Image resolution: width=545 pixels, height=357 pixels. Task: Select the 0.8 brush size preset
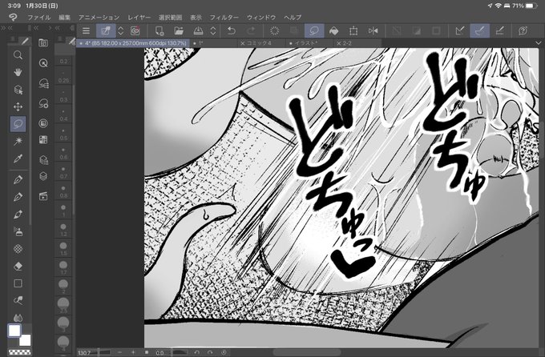[x=63, y=191]
